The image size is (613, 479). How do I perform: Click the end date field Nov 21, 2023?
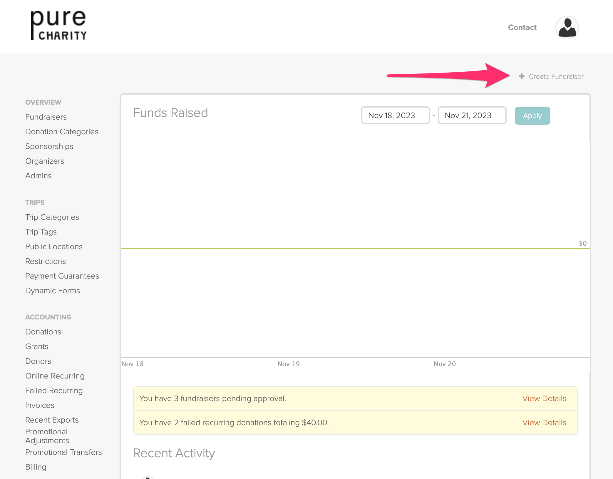point(472,115)
